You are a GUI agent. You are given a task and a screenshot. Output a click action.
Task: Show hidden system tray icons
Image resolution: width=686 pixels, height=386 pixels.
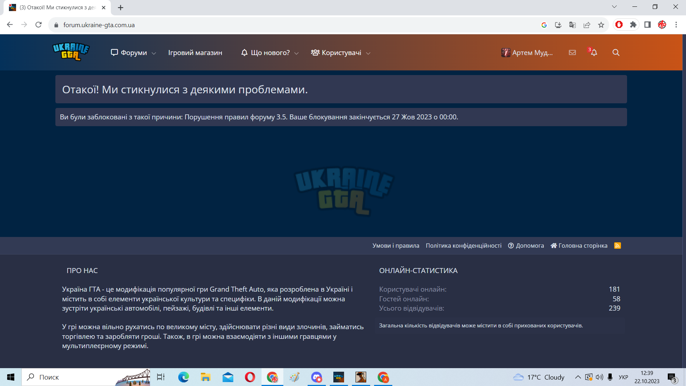[578, 377]
